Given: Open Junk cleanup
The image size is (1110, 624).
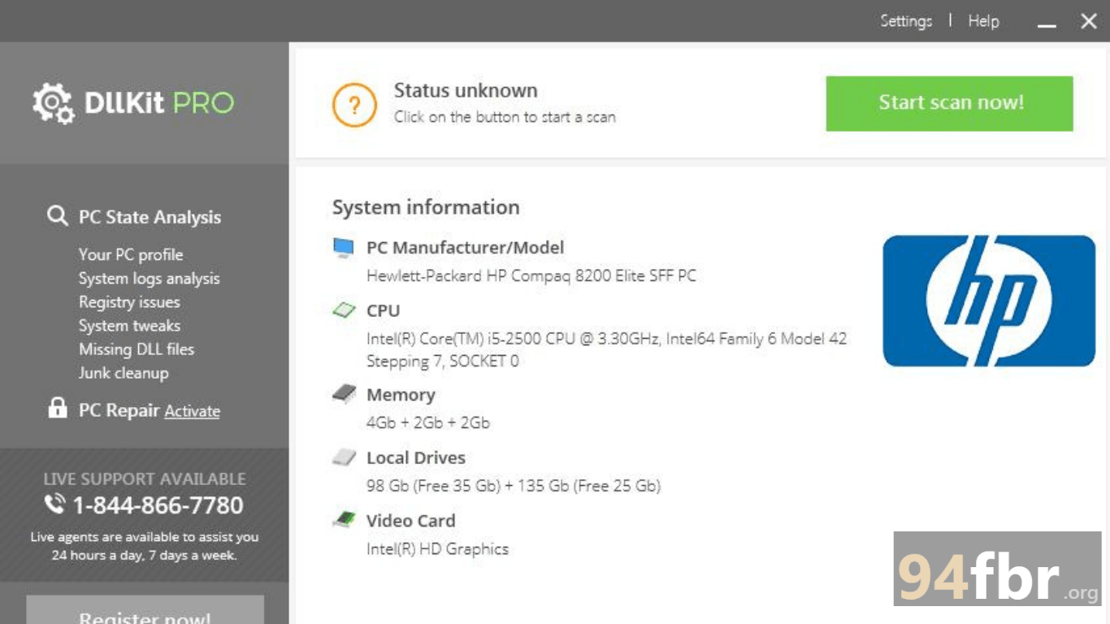Looking at the screenshot, I should 124,373.
